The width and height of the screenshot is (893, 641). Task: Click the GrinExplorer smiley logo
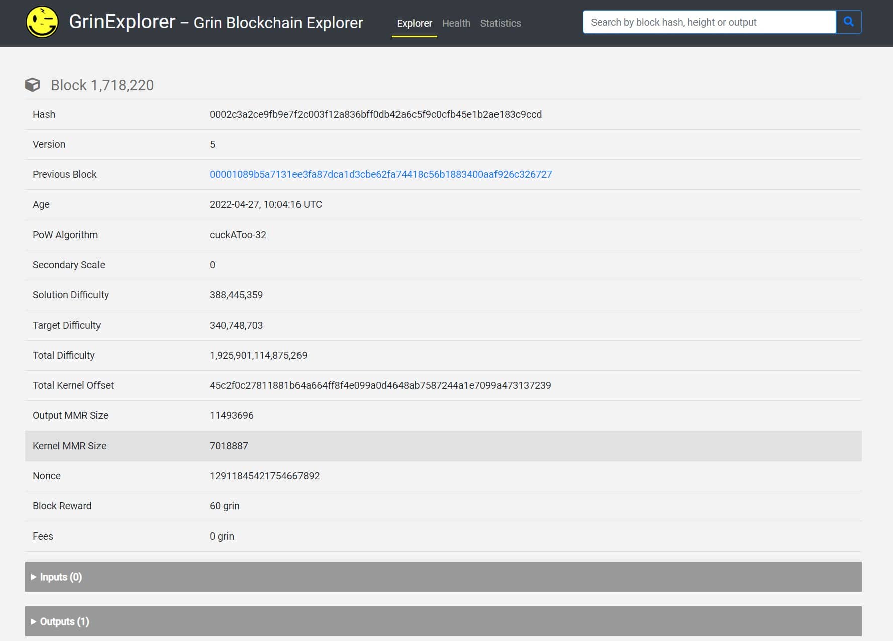tap(42, 22)
